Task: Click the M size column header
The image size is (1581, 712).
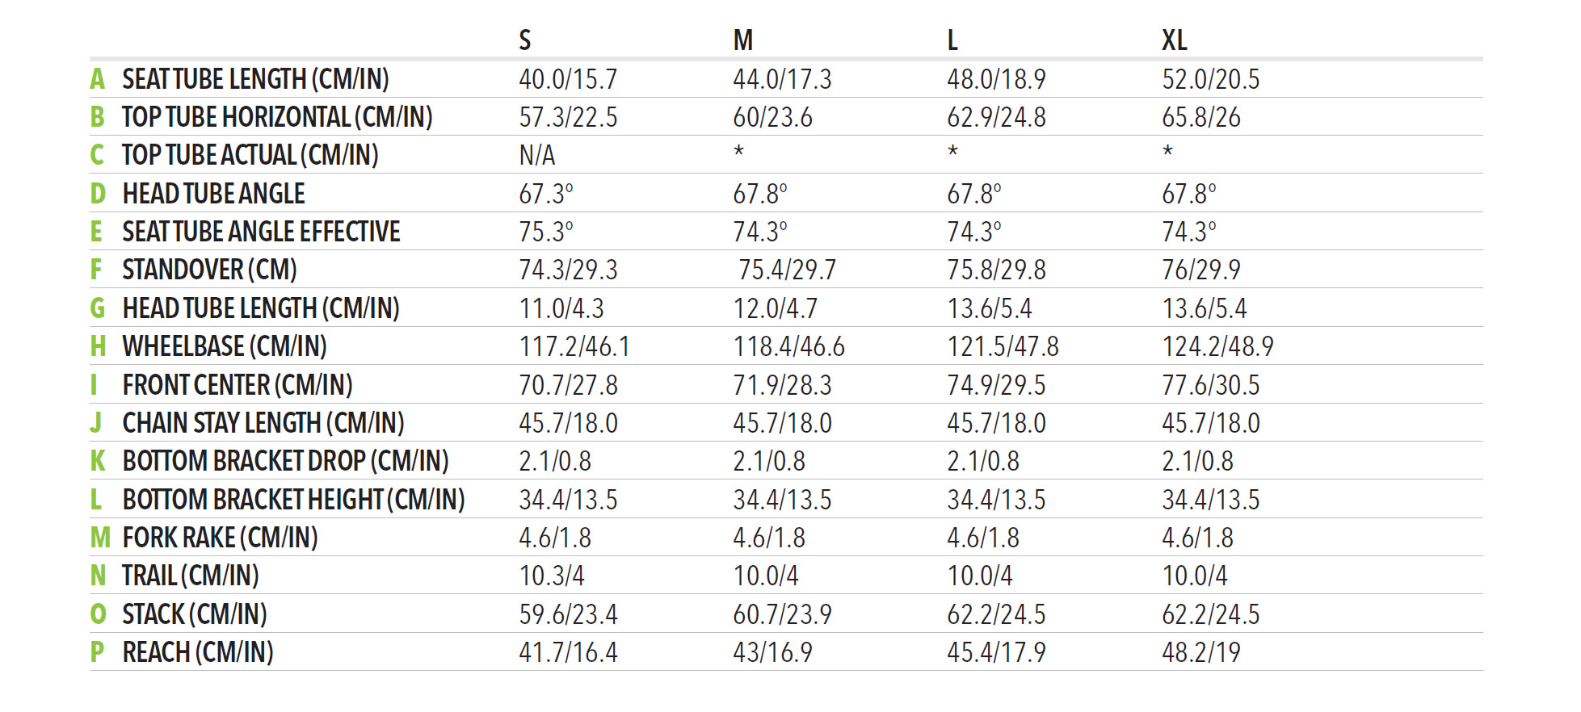Action: tap(742, 40)
